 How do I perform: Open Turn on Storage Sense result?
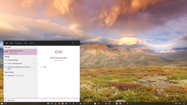pos(20,64)
